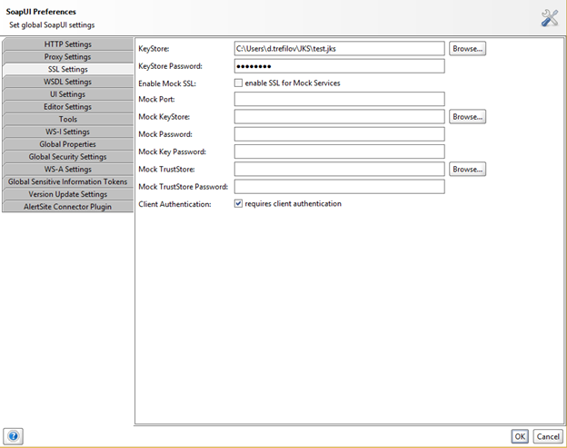Open Global Sensitive Information Tokens tab
This screenshot has height=448, width=567.
point(67,181)
